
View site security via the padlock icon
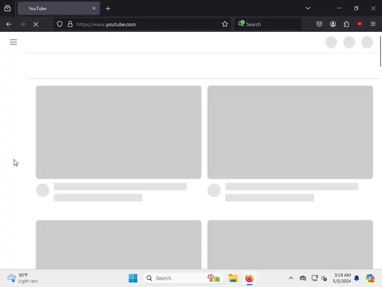coord(70,24)
